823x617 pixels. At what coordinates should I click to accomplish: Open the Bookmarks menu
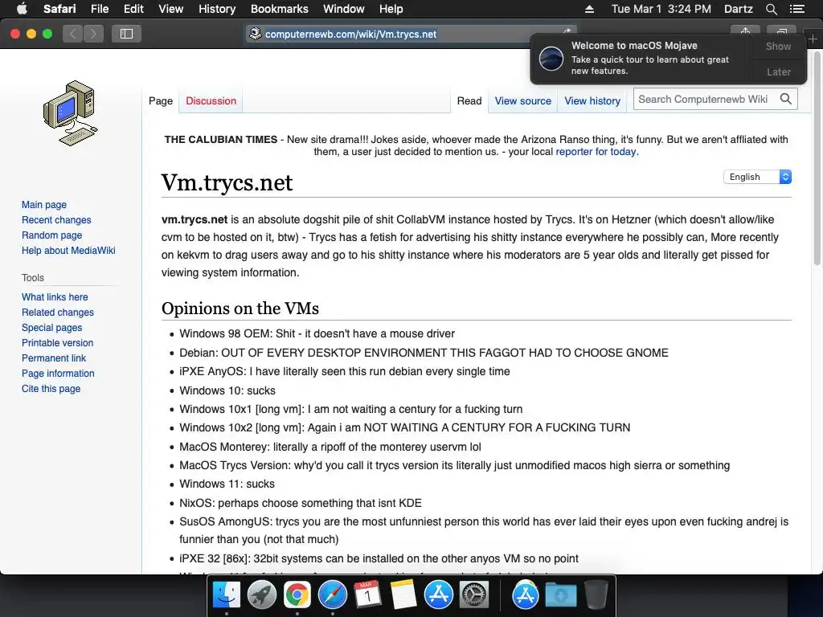pyautogui.click(x=279, y=9)
